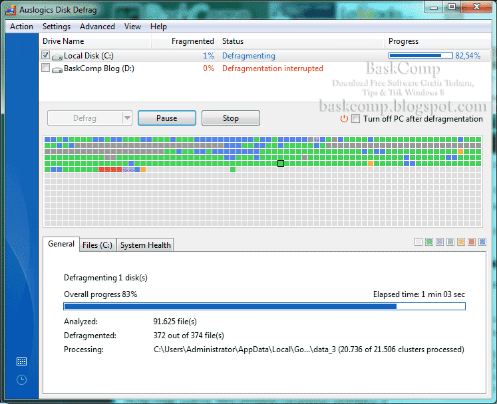Image resolution: width=497 pixels, height=404 pixels.
Task: Click the blue checkered legend swatch
Action: (482, 243)
